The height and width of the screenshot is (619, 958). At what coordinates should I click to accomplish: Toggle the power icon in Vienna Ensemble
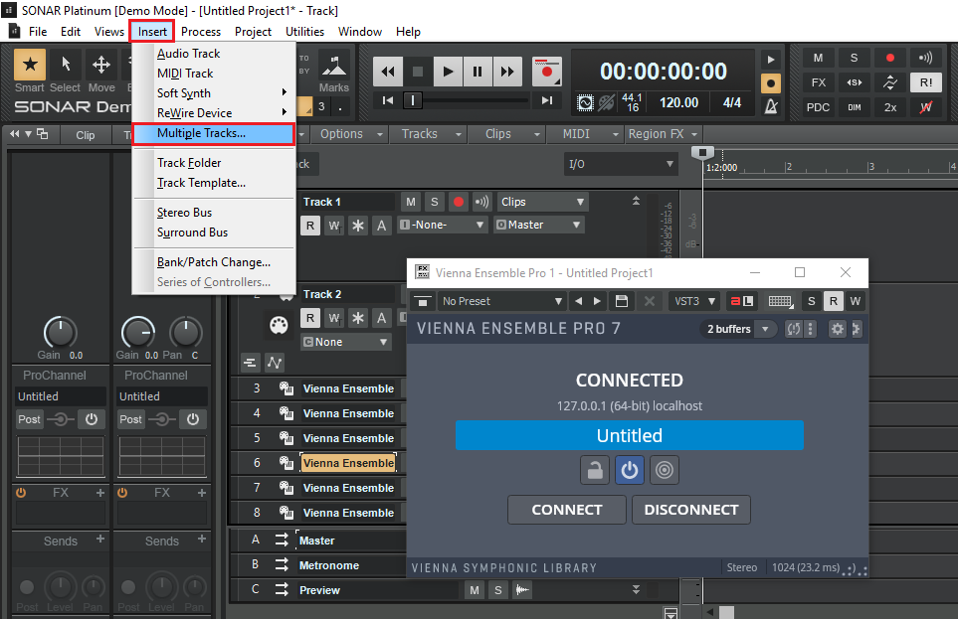(630, 471)
